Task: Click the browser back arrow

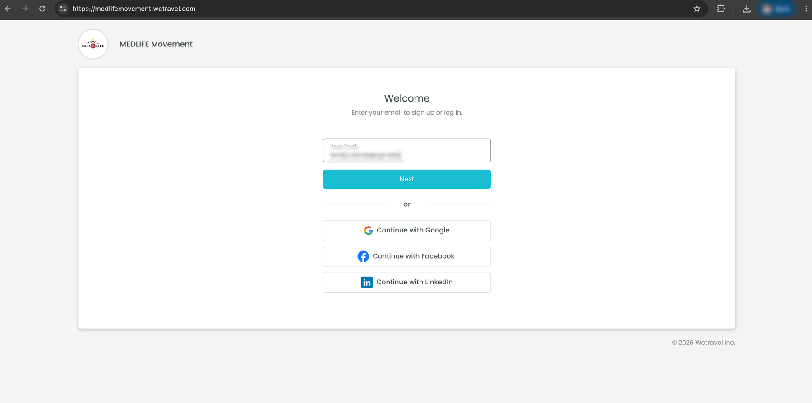Action: pos(8,9)
